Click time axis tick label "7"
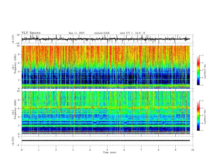This screenshot has width=217, height=168. 141,150
